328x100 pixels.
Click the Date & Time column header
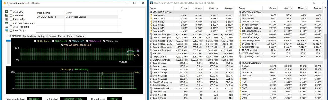[50, 13]
